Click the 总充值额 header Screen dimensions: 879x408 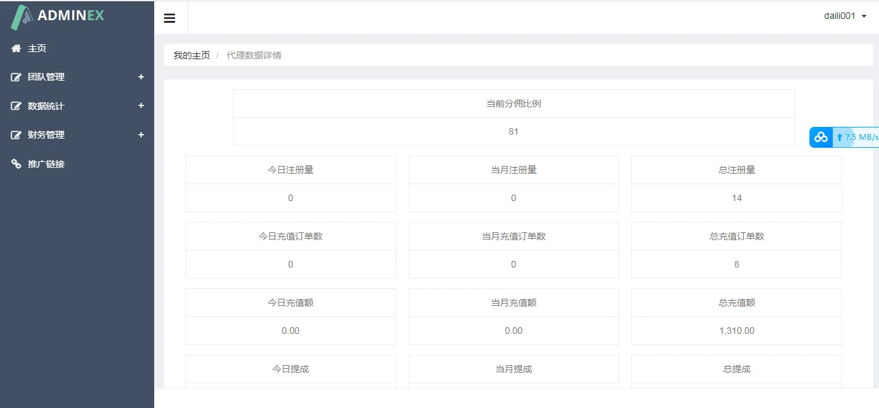(737, 303)
